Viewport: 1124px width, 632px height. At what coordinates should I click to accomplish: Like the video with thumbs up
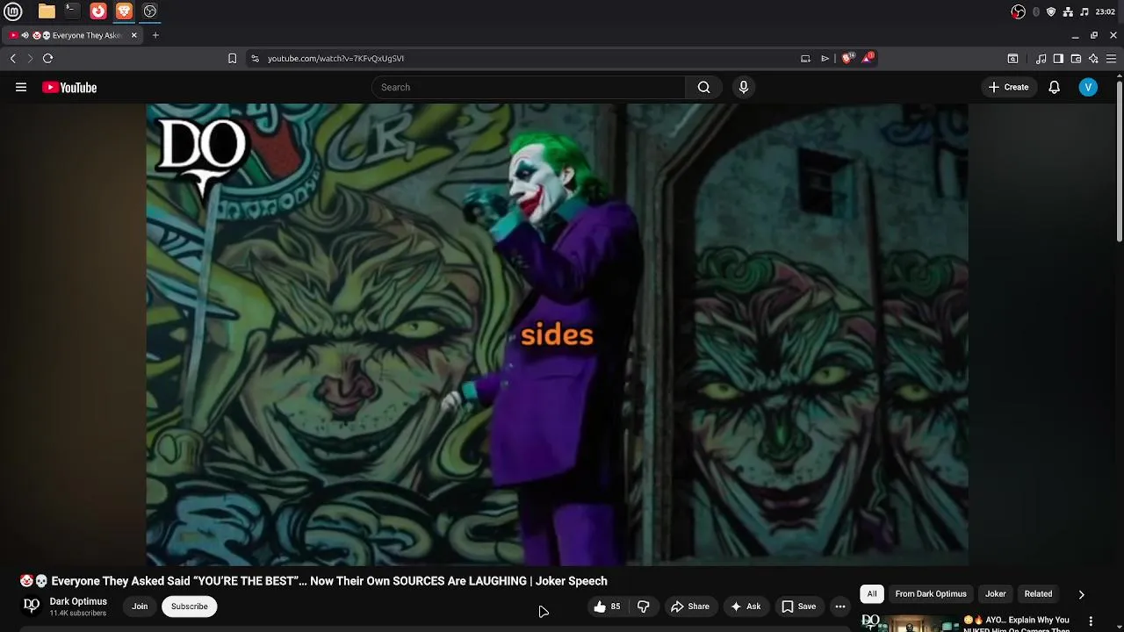tap(607, 607)
